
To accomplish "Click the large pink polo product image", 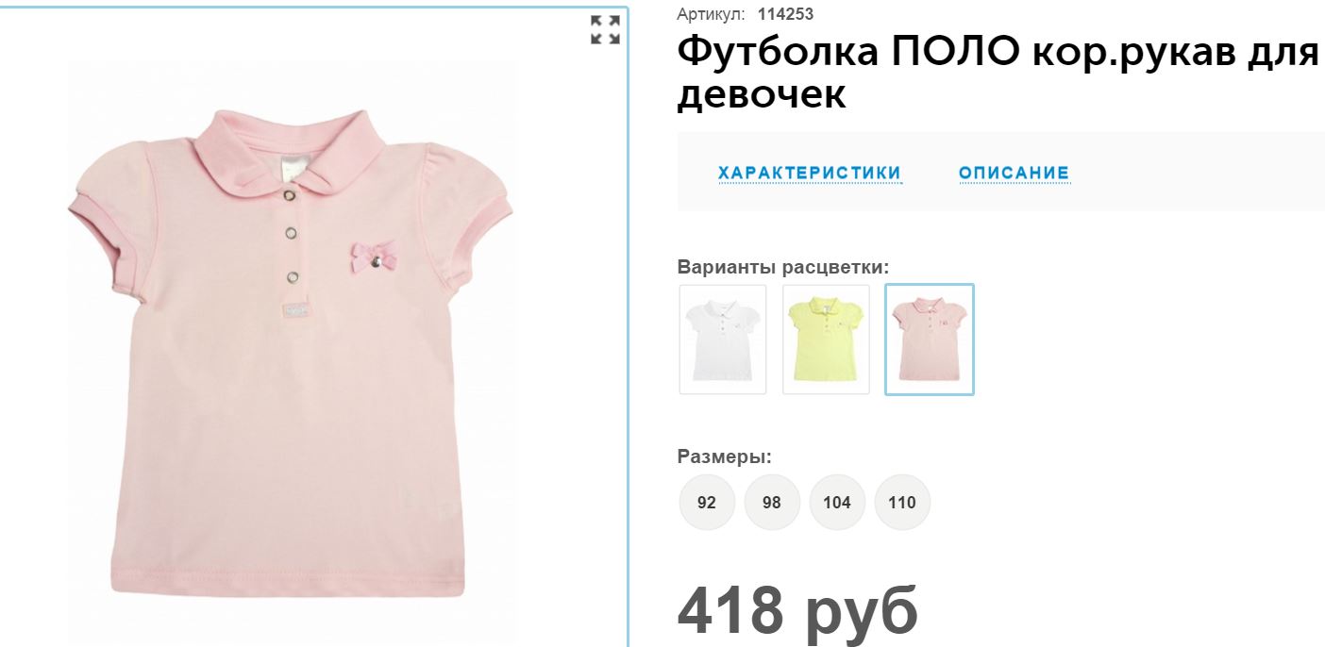I will pyautogui.click(x=290, y=354).
